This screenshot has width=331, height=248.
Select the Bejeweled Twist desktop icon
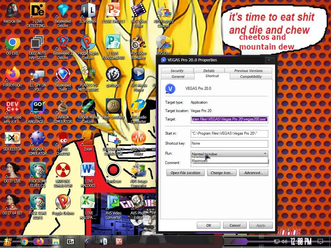[x=63, y=79]
